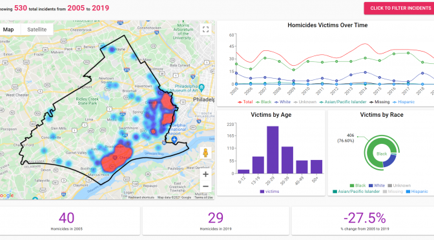Toggle Total series in line chart legend
This screenshot has height=240, width=434.
click(x=245, y=102)
